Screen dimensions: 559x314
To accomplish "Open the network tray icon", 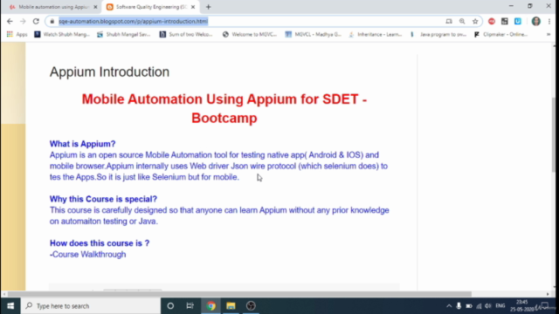I will [479, 306].
